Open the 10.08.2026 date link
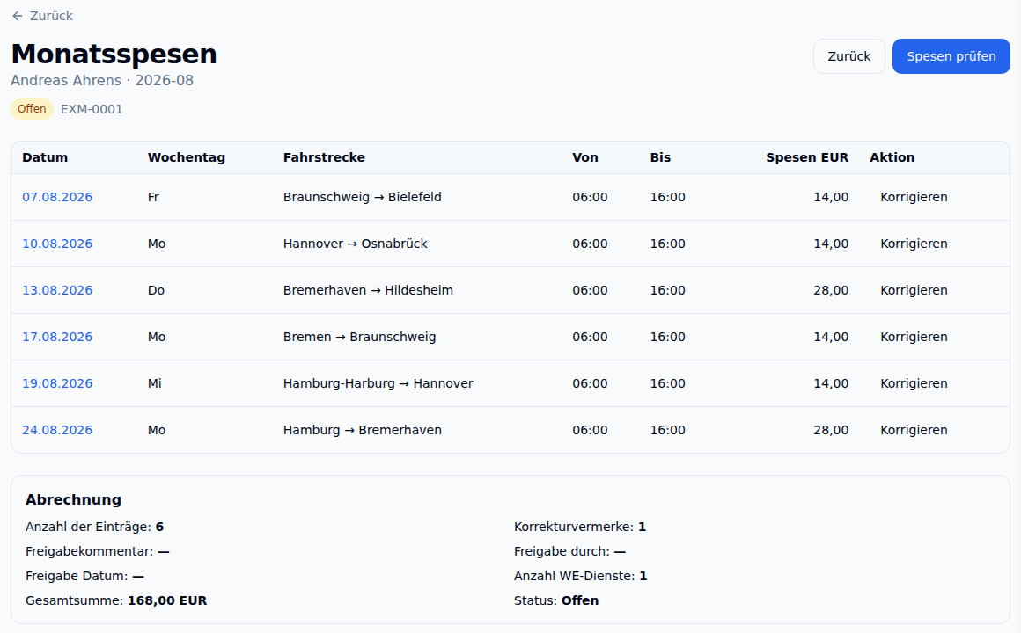The height and width of the screenshot is (633, 1021). pos(57,244)
